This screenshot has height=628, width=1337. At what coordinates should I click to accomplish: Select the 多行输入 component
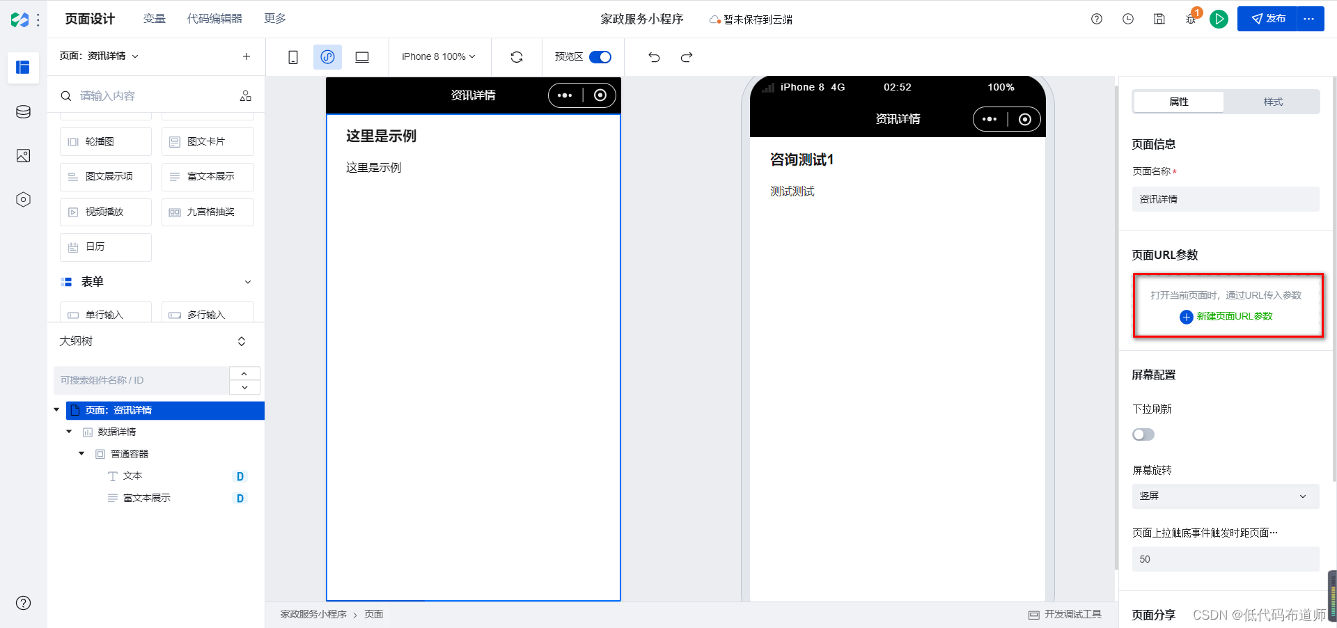tap(208, 313)
